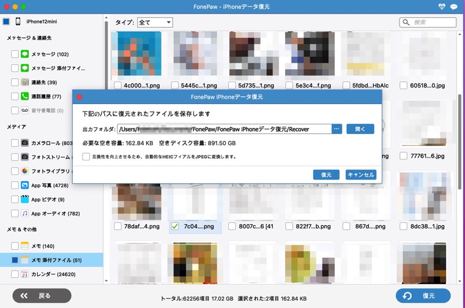Screen dimensions: 465x308
Task: Check the App 写真 (4728) checkbox
Action: coord(15,185)
